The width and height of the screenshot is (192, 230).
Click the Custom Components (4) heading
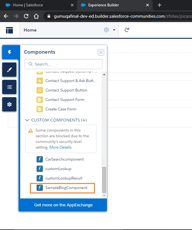(x=59, y=120)
